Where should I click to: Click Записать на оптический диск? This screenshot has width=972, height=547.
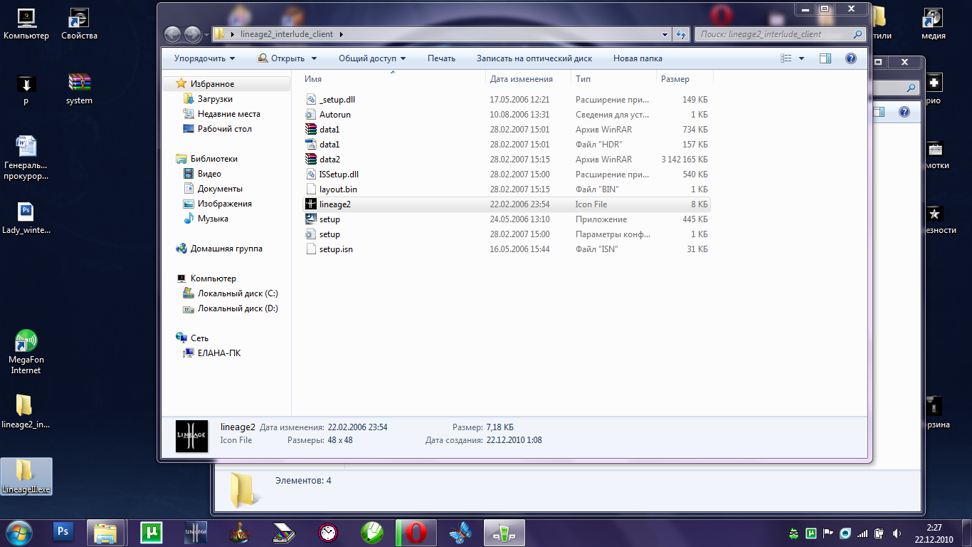point(534,58)
